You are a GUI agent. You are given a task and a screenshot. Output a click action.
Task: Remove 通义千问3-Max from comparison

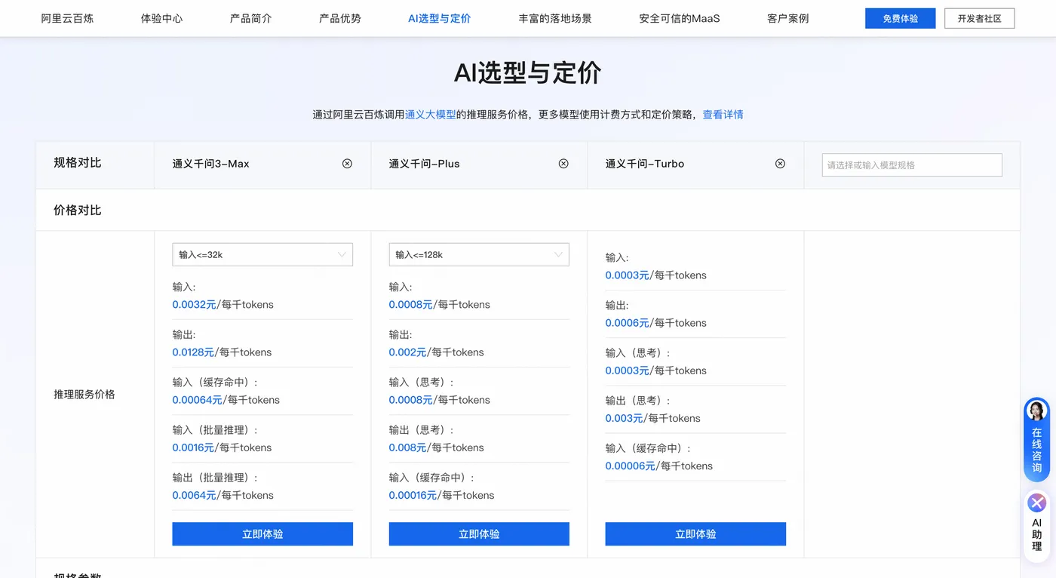point(347,164)
